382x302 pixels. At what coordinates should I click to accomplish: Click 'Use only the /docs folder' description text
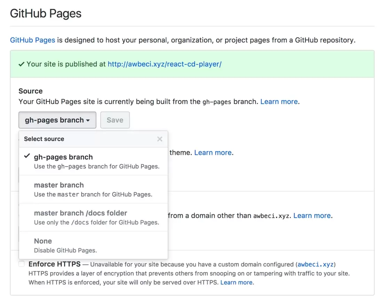pyautogui.click(x=96, y=223)
